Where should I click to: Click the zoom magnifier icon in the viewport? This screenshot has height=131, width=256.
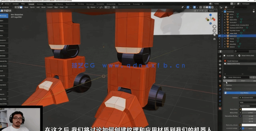point(214,27)
